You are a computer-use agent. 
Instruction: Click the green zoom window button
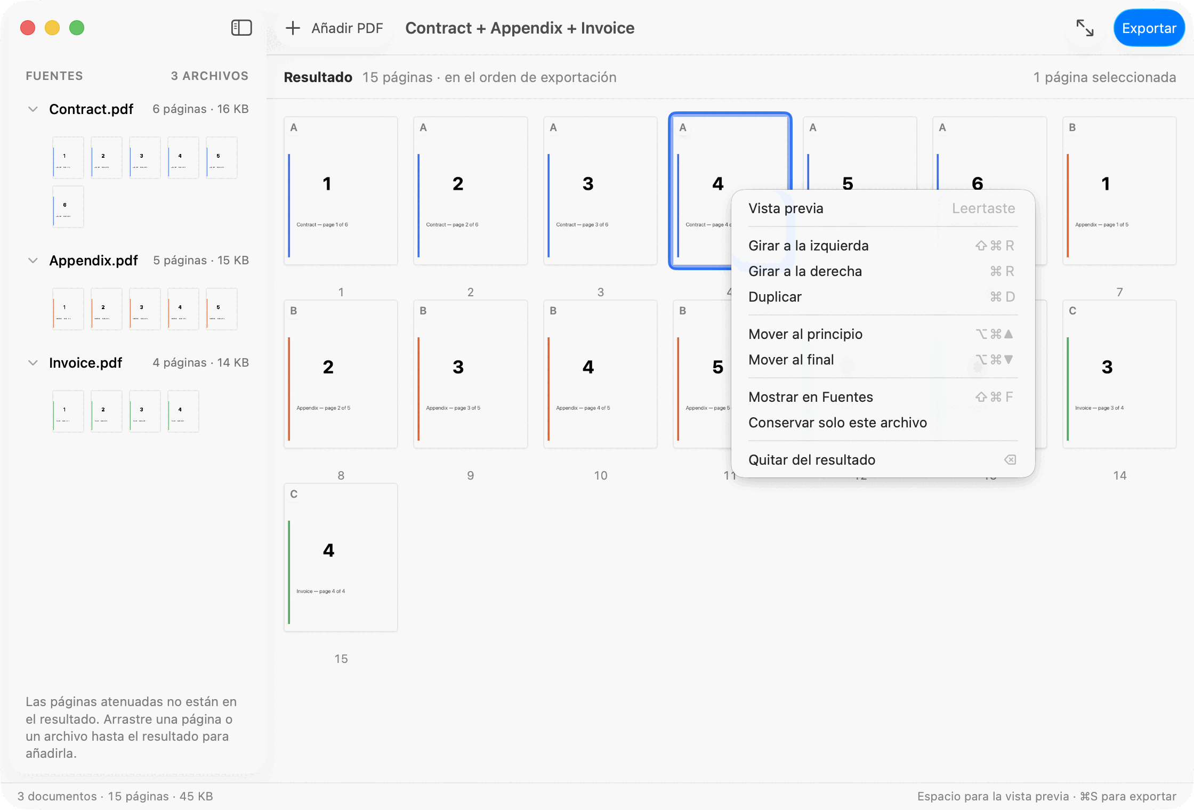[x=77, y=28]
